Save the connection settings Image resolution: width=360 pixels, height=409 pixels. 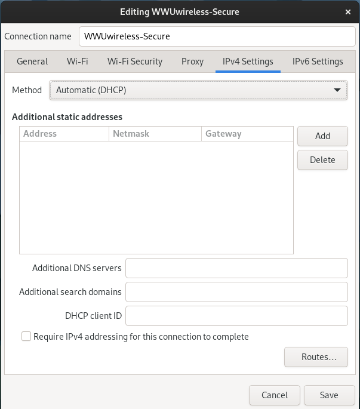click(329, 395)
